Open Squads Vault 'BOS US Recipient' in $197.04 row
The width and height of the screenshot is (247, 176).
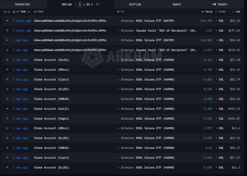(x=159, y=30)
